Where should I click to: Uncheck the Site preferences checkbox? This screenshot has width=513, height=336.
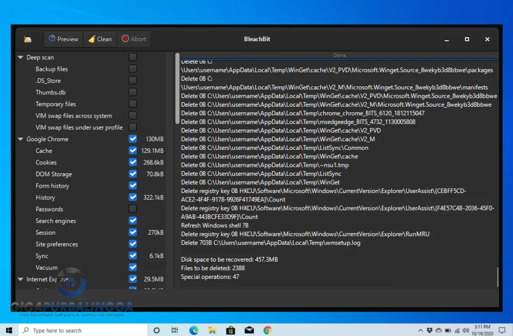pyautogui.click(x=133, y=244)
